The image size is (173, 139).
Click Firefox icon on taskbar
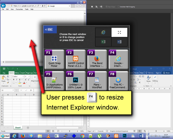(x=23, y=136)
